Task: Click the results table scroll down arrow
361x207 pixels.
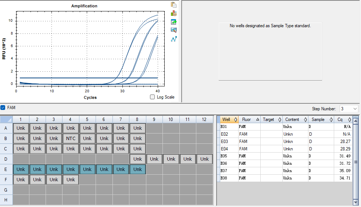Action: point(356,202)
